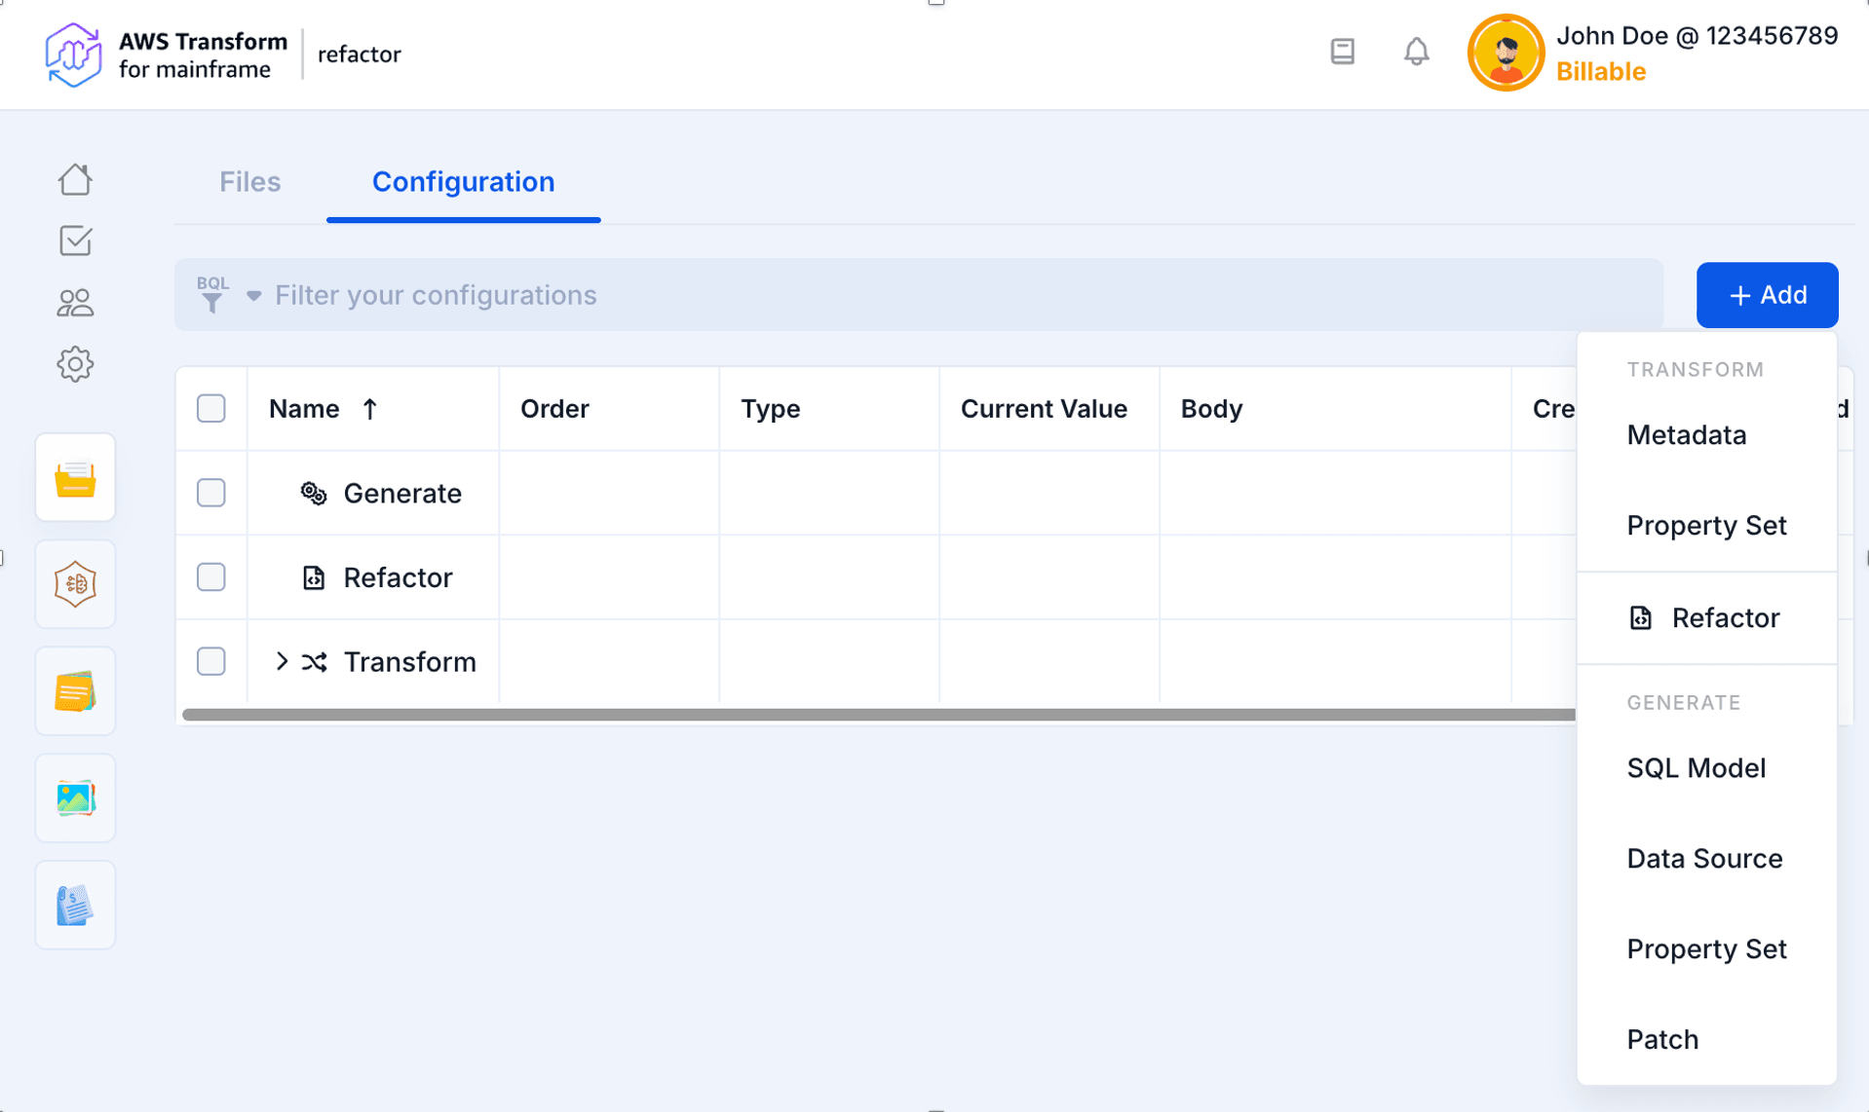The image size is (1869, 1112).
Task: Tick the Refactor row checkbox
Action: (x=211, y=577)
